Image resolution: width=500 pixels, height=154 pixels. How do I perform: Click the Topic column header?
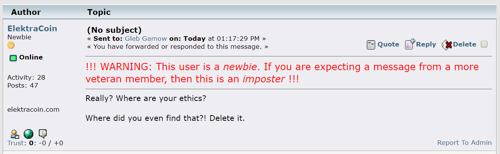99,12
